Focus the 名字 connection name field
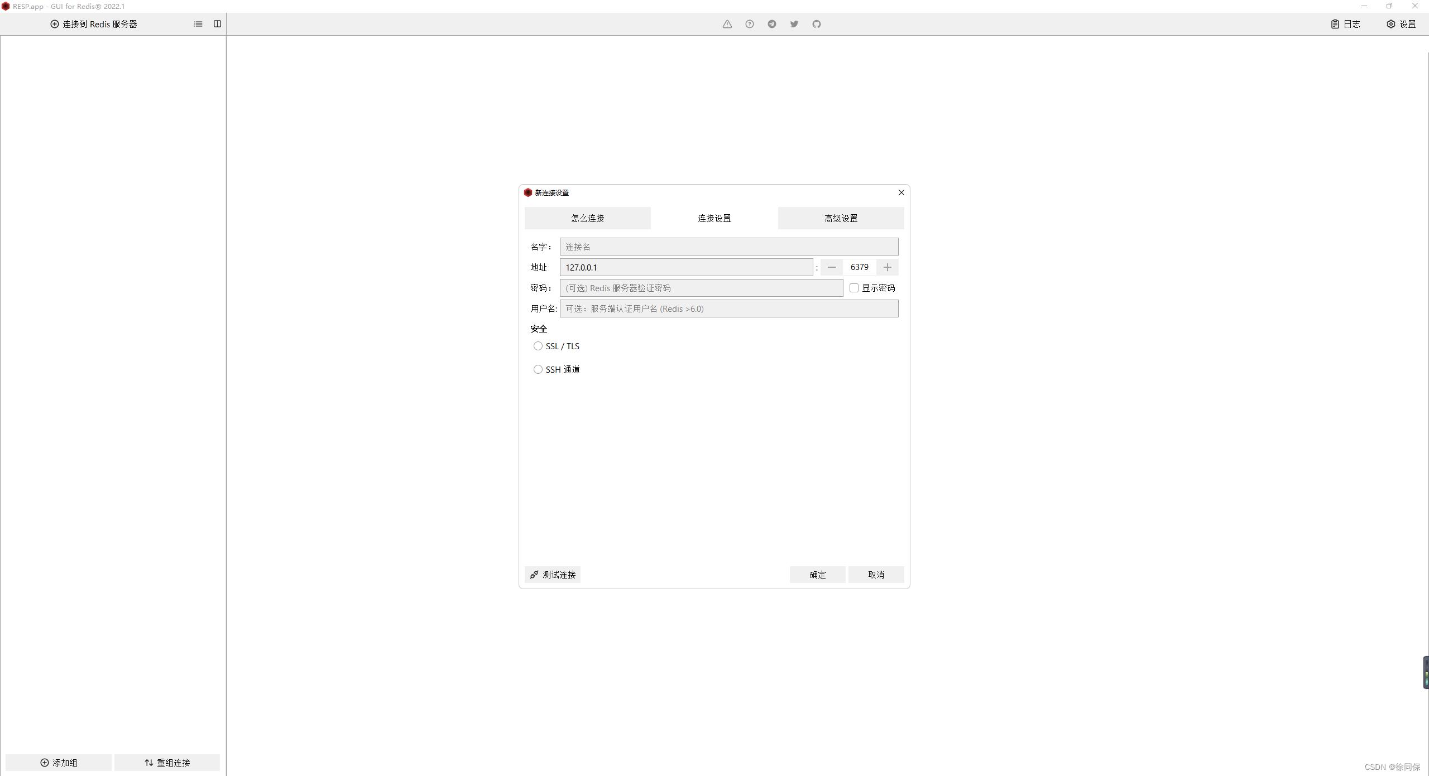Screen dimensions: 1429x776 click(729, 247)
